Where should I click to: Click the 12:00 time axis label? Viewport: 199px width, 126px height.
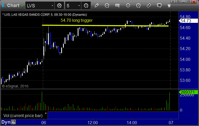coord(93,123)
